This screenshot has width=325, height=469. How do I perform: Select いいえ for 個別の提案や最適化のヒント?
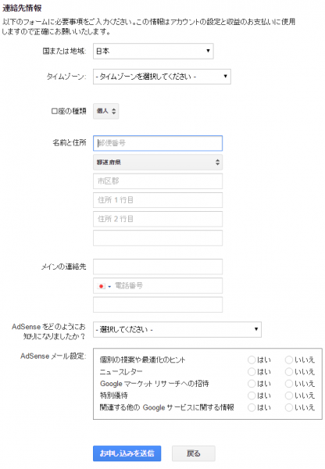tap(289, 360)
